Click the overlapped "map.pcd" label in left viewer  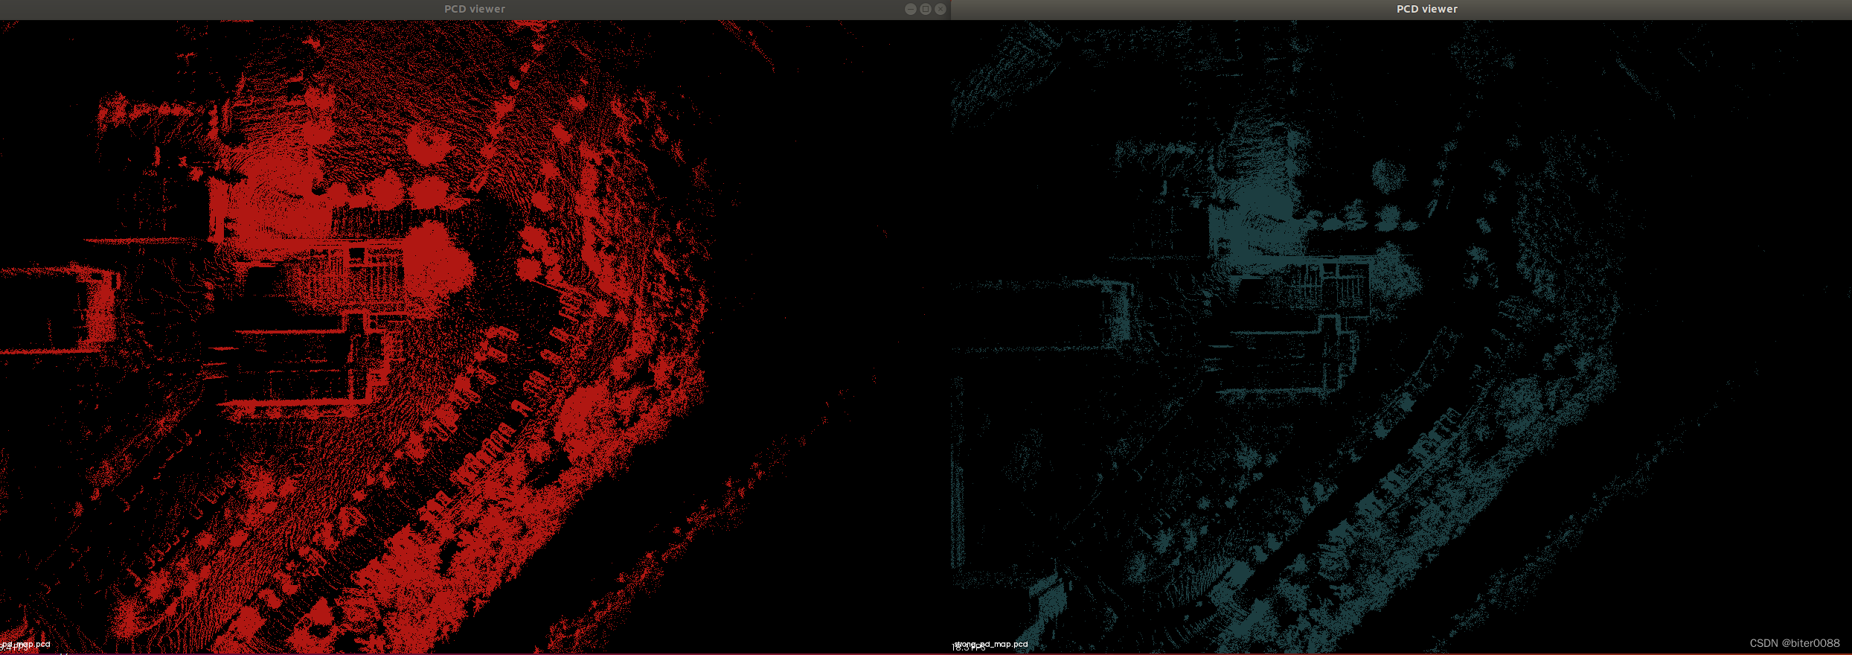26,645
